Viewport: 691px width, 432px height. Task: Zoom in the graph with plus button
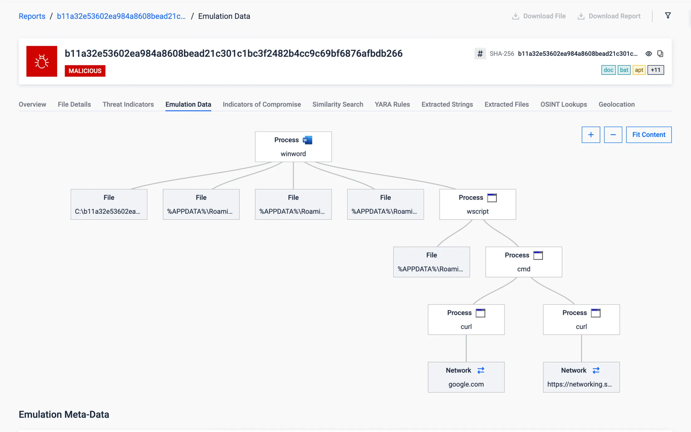591,135
